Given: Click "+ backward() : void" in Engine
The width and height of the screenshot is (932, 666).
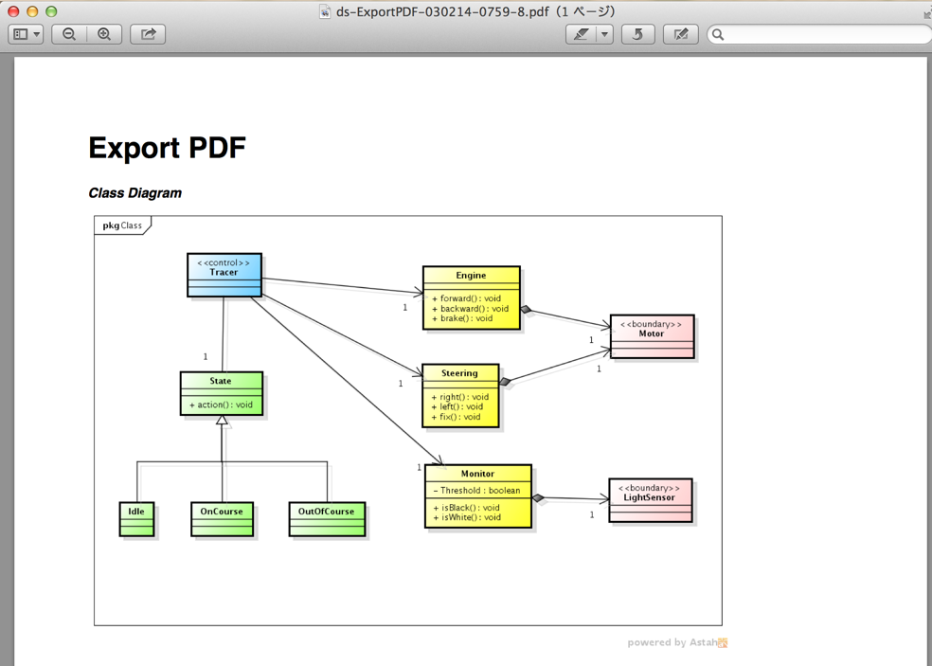Looking at the screenshot, I should click(470, 309).
